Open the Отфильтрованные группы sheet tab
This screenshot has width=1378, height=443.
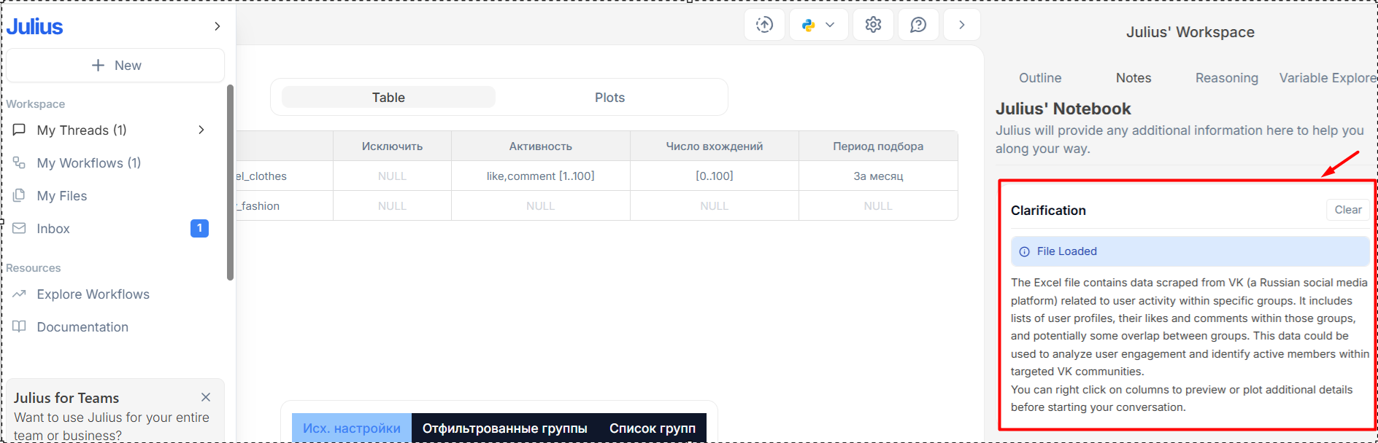(505, 428)
